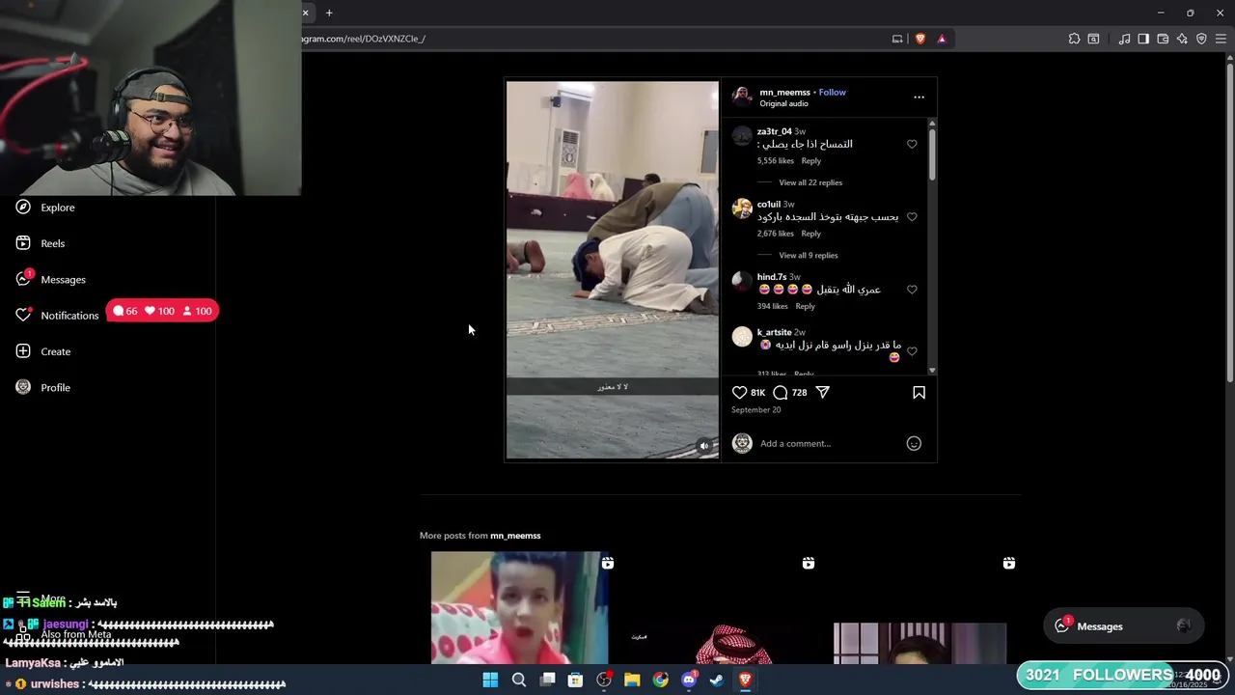Screen dimensions: 1235x695
Task: Like co1uil's comment
Action: [x=912, y=217]
